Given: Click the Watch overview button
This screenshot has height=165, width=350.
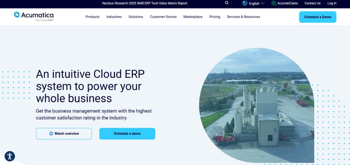Looking at the screenshot, I should point(64,134).
